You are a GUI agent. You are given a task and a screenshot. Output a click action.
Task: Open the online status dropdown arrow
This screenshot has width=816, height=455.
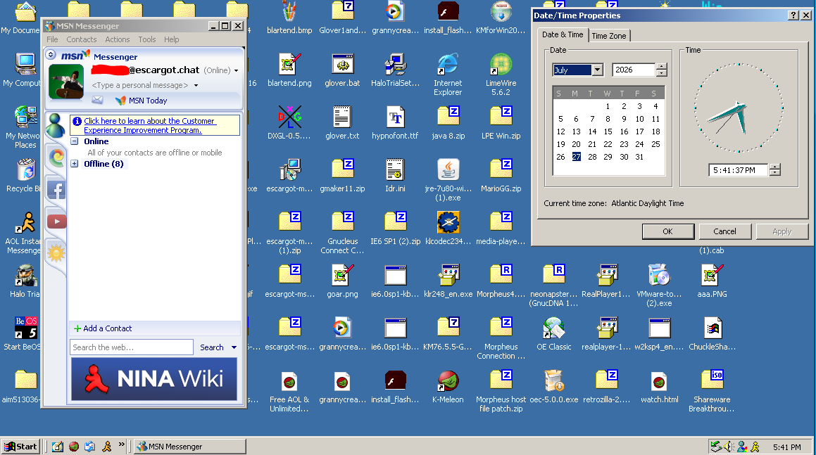point(237,70)
